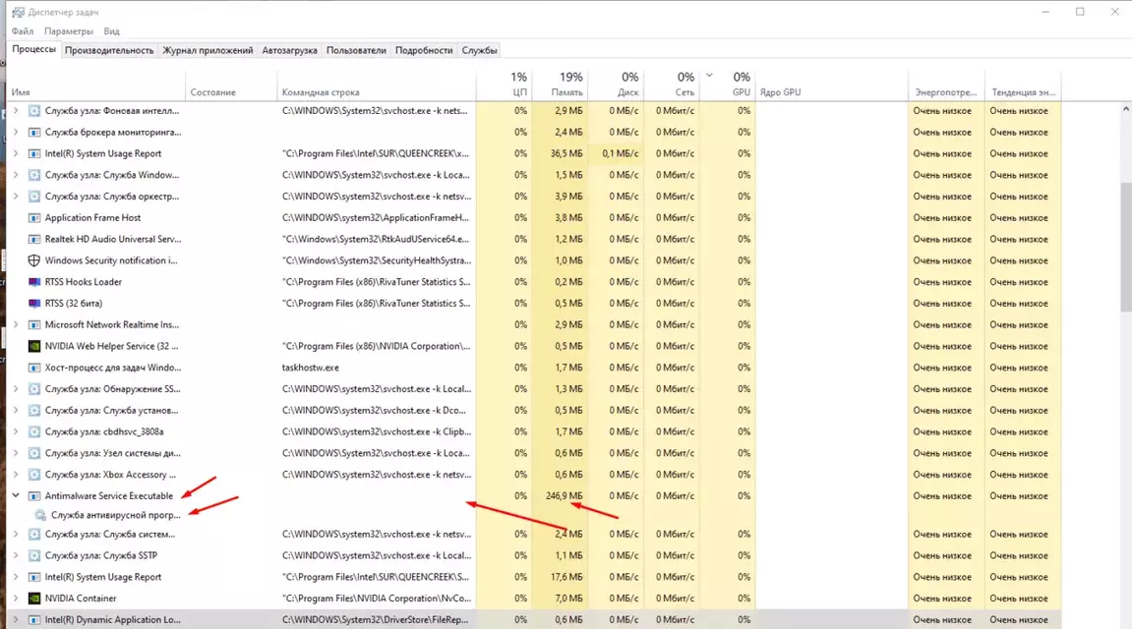Sort by the Энергопотребление column header
Image resolution: width=1132 pixels, height=629 pixels.
[x=946, y=86]
